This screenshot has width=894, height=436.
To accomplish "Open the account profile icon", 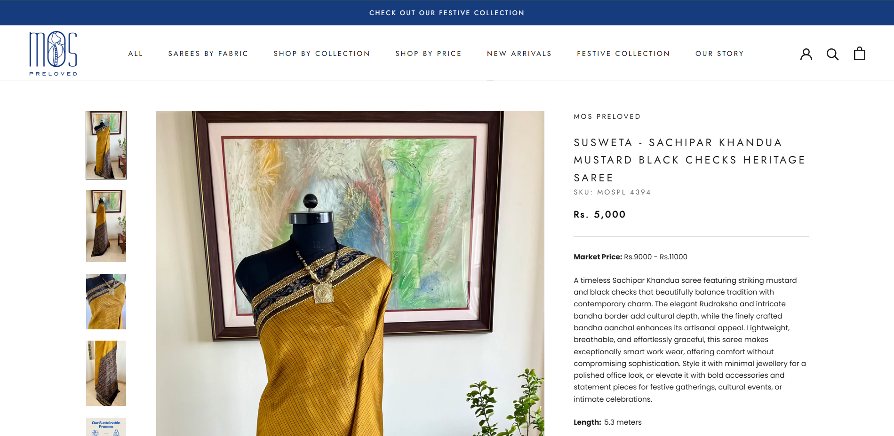I will point(806,54).
